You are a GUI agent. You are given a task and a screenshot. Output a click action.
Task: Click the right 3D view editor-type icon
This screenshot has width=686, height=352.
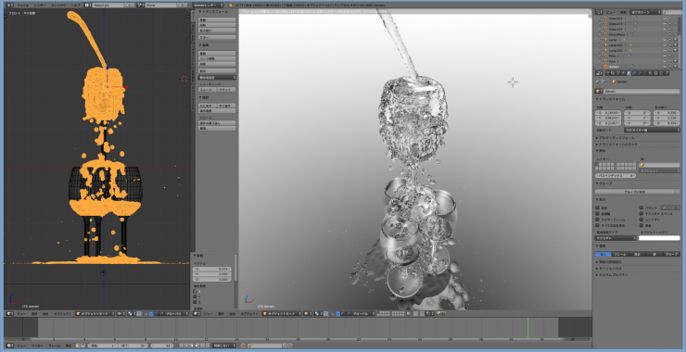(x=197, y=313)
